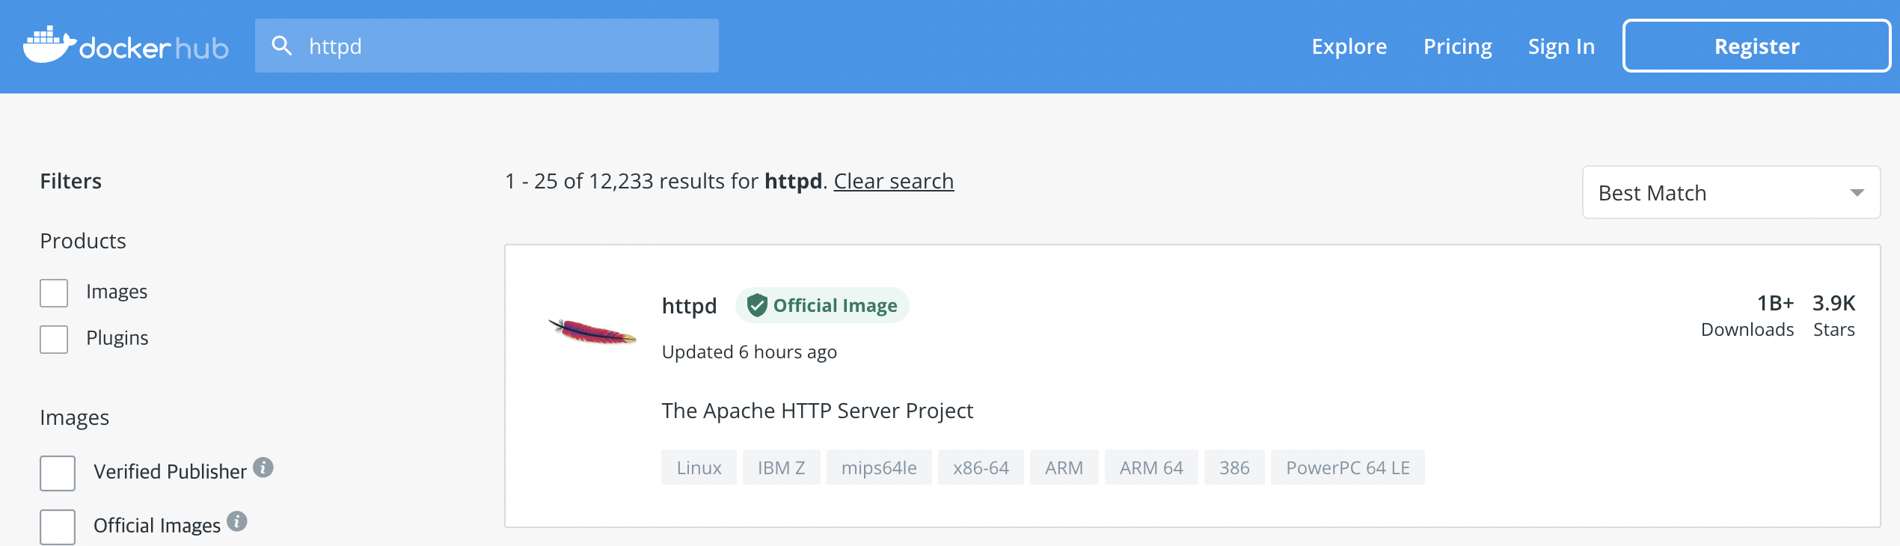Click the mips64le tag chip
Screen dimensions: 1900x546
tap(879, 467)
